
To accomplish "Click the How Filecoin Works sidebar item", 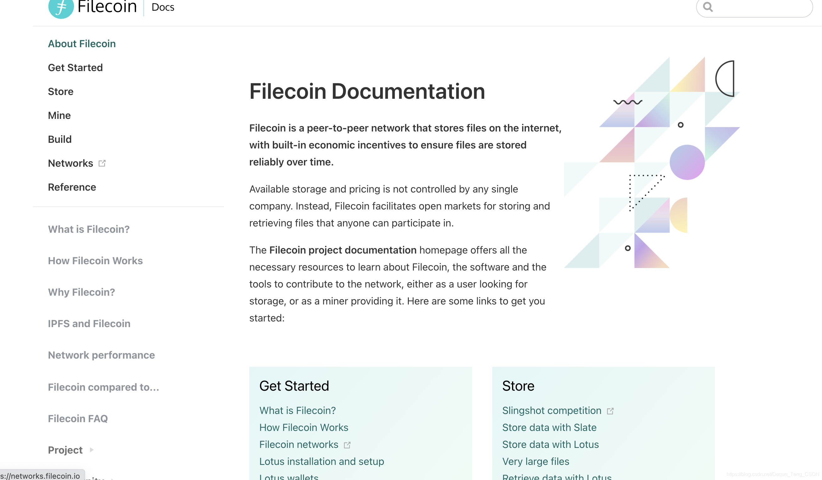I will (95, 260).
